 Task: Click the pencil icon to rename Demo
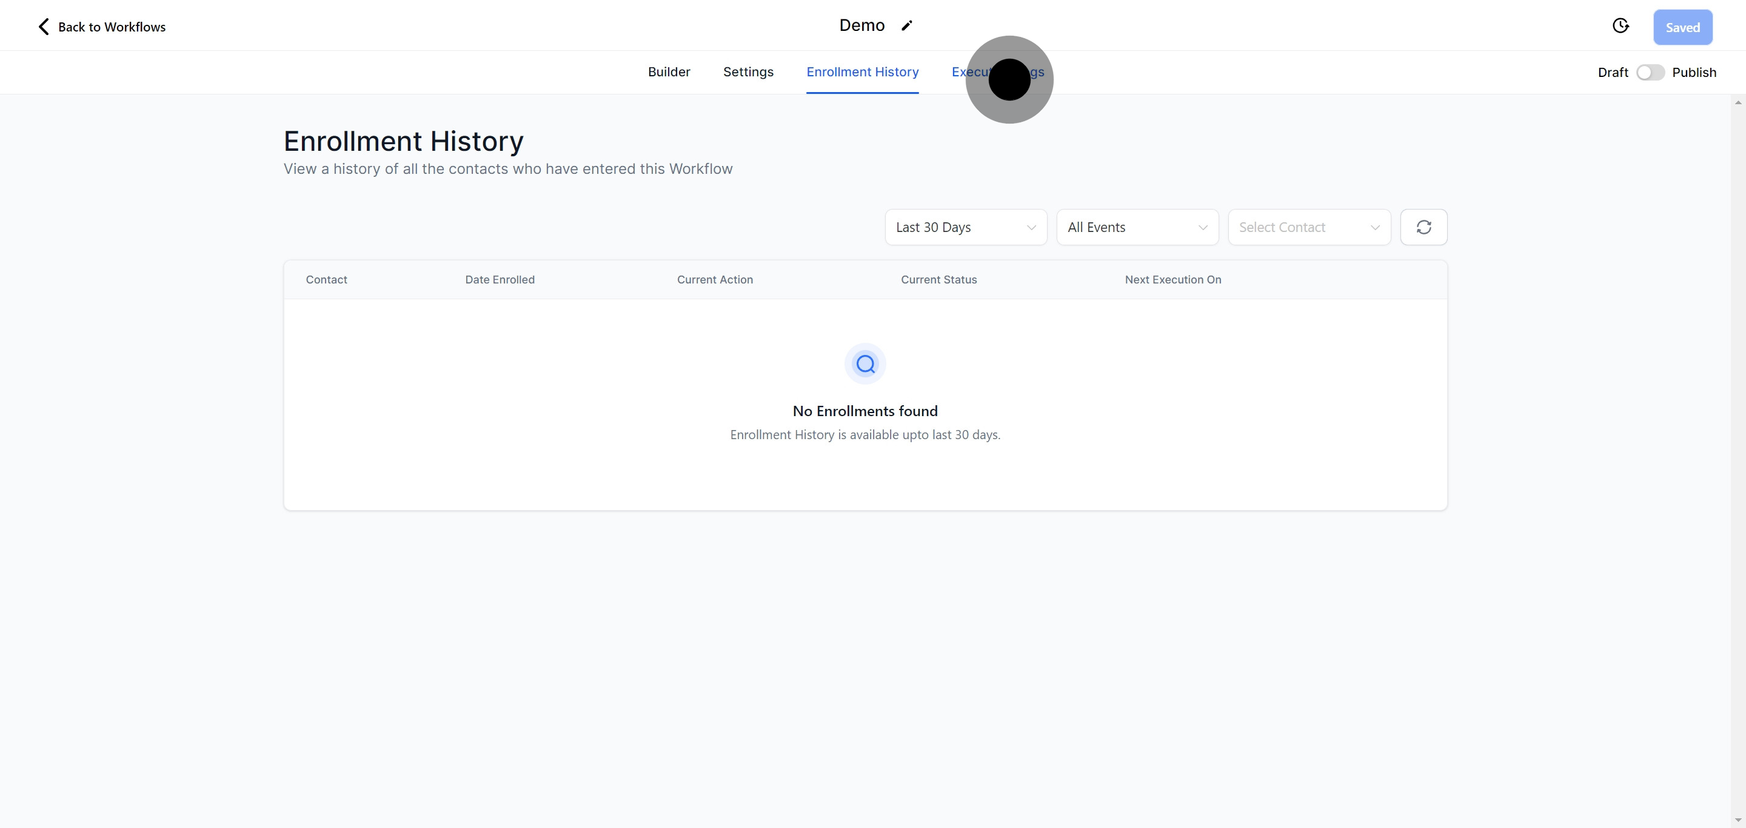(x=906, y=25)
